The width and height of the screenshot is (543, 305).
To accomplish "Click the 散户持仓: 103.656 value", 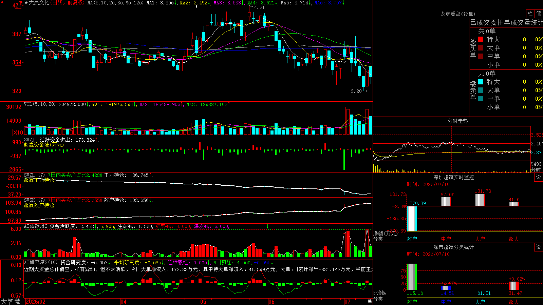I will (x=128, y=200).
